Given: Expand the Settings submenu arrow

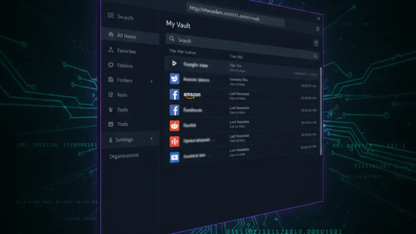Looking at the screenshot, I should (151, 139).
